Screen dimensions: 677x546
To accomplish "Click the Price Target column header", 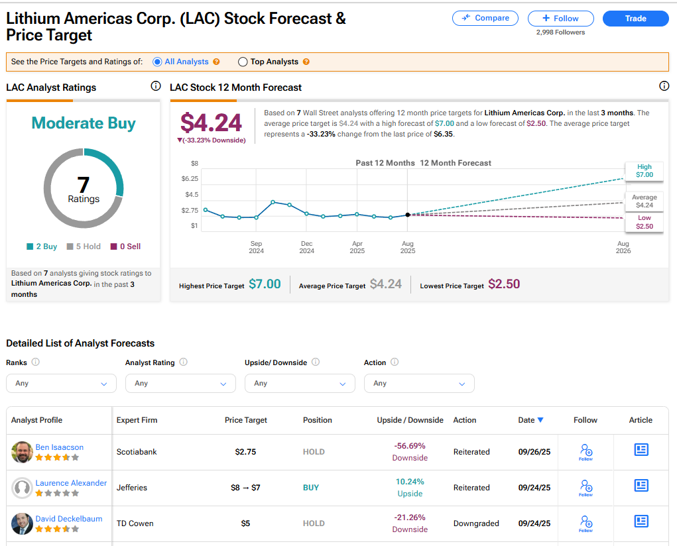I will tap(246, 420).
